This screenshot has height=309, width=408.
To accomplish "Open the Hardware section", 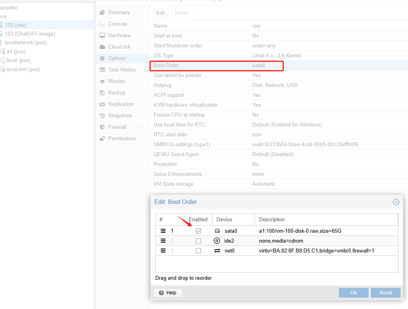I will pos(119,36).
